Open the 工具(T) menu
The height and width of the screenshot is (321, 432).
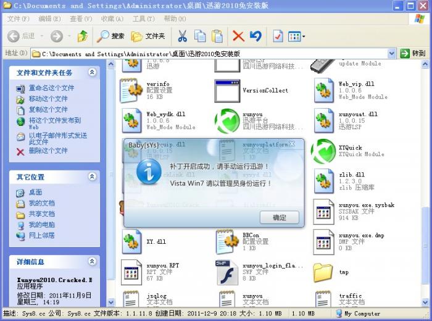click(x=144, y=19)
